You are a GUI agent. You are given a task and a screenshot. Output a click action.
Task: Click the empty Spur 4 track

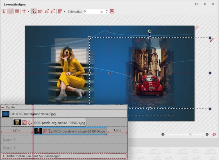[x=64, y=139]
